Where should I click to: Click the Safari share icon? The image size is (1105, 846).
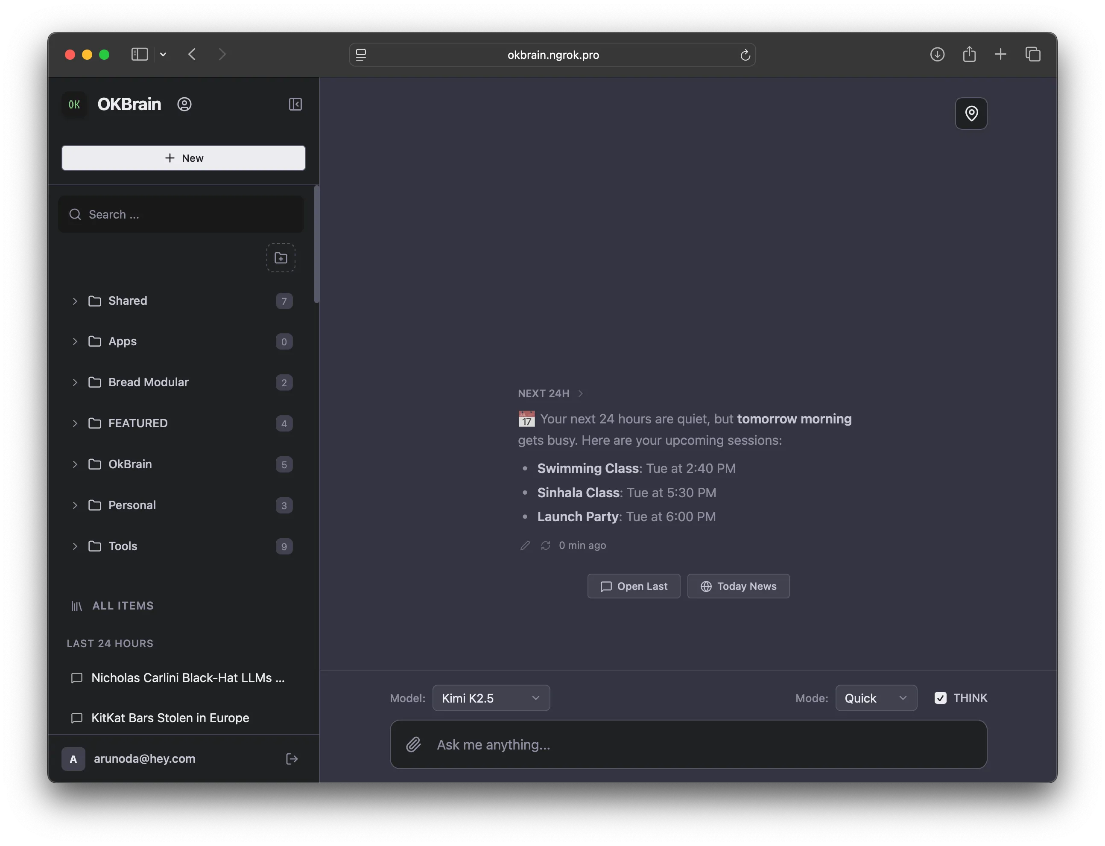pyautogui.click(x=969, y=54)
